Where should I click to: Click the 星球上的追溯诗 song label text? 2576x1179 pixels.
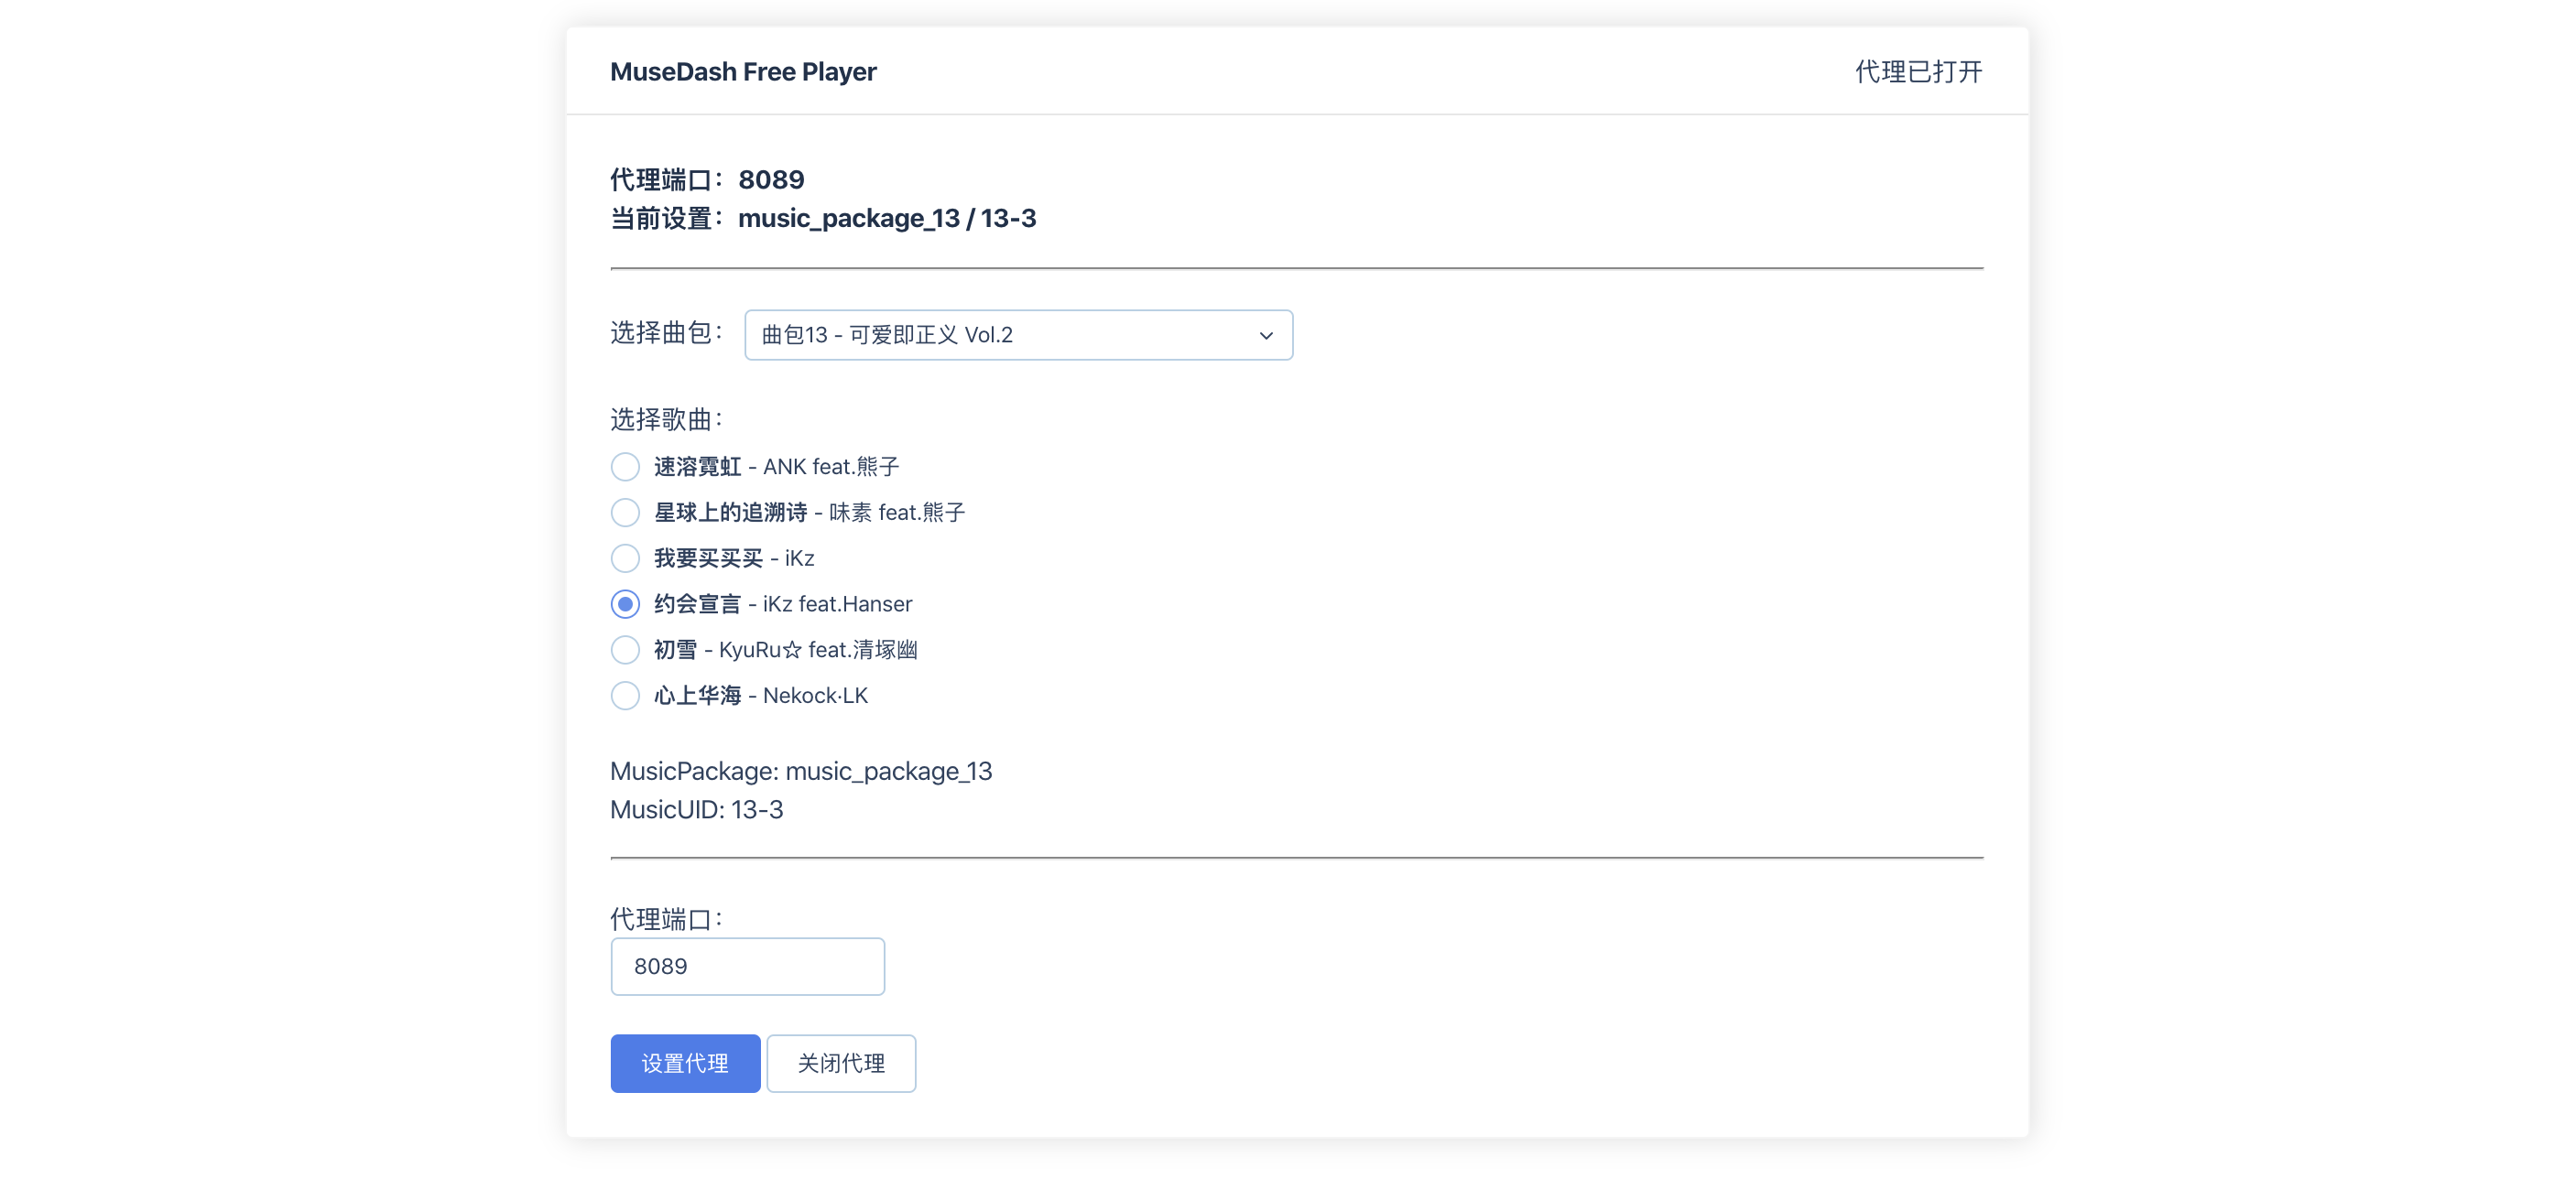[809, 513]
